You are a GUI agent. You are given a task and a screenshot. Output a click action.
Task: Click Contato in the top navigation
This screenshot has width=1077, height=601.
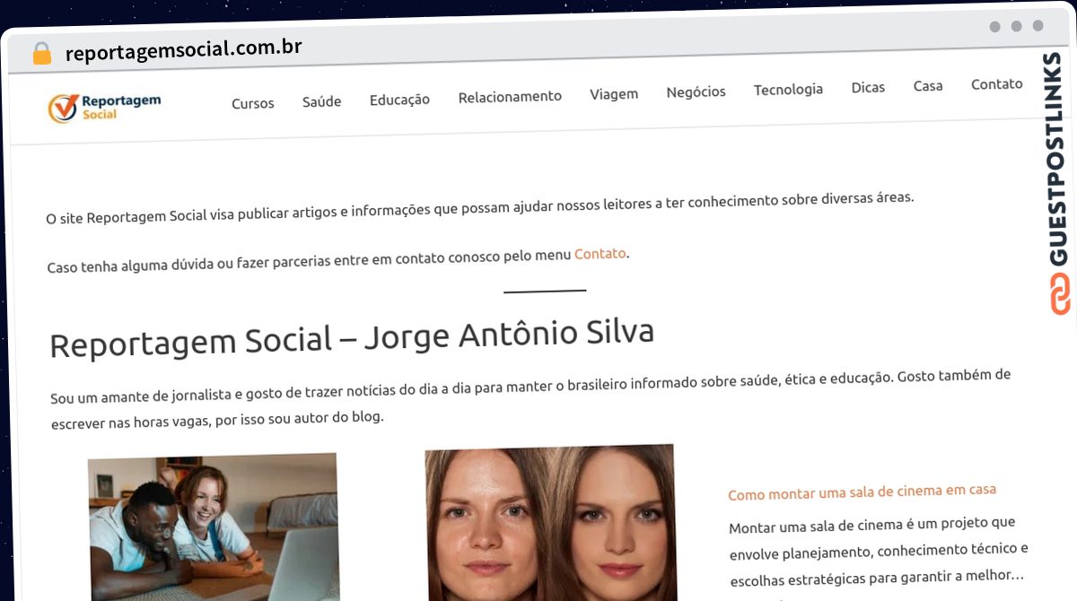tap(996, 84)
